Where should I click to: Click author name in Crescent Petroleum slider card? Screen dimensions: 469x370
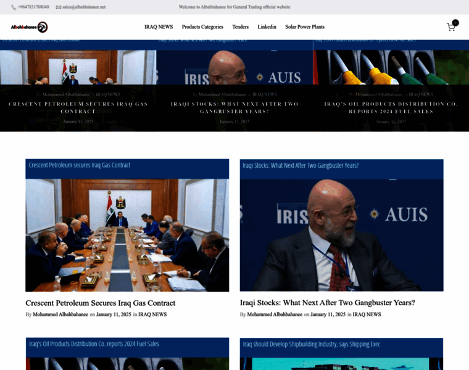[x=66, y=94]
